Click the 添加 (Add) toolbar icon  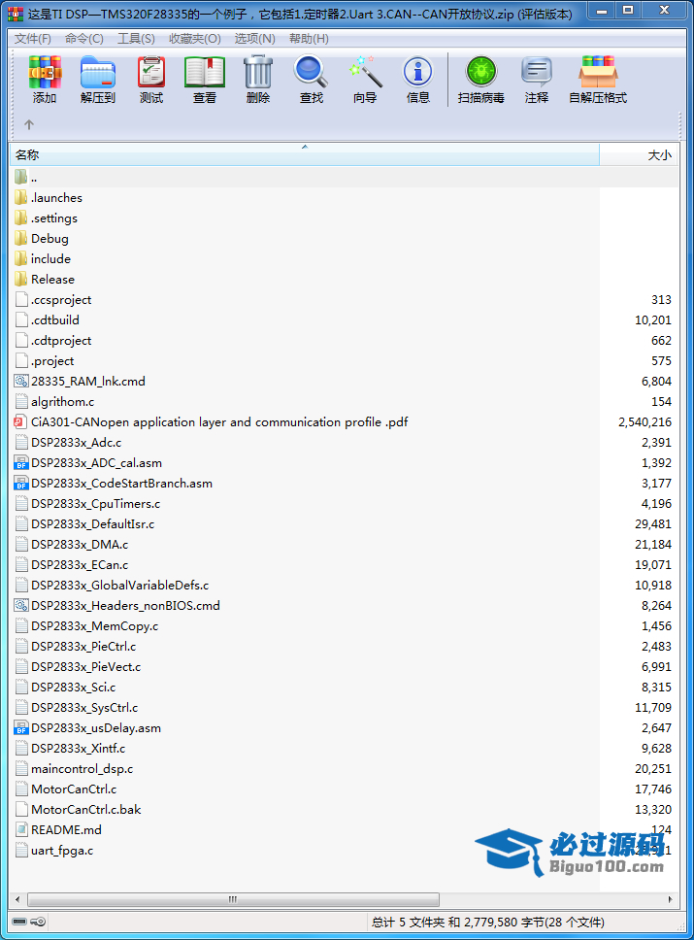[45, 72]
